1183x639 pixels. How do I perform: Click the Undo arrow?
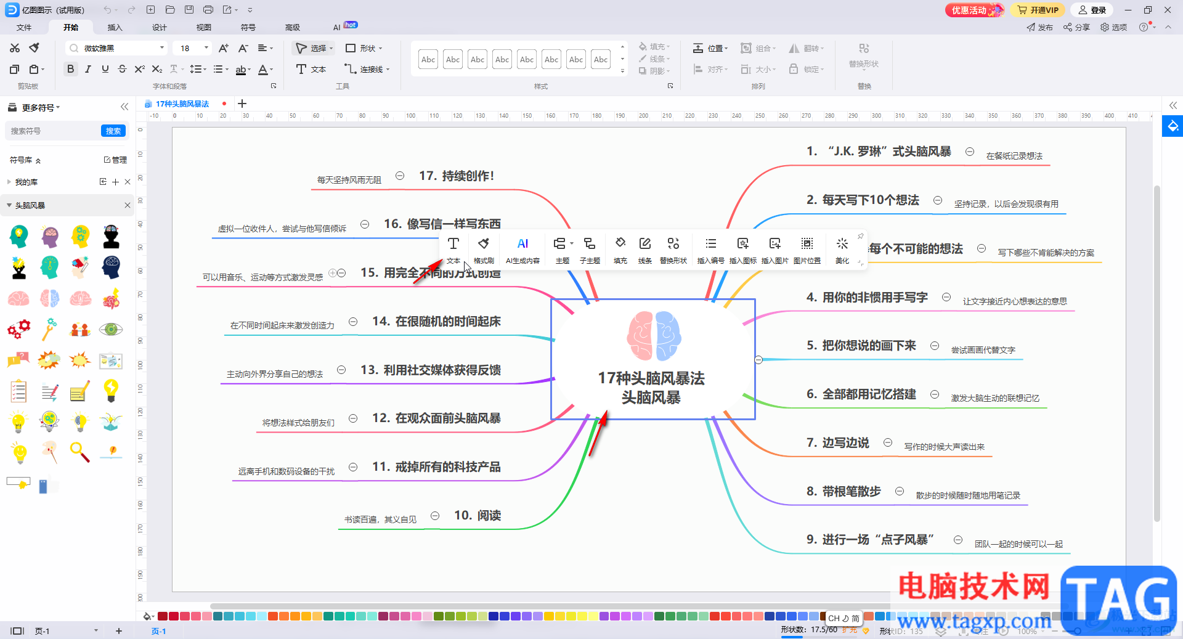(x=108, y=10)
